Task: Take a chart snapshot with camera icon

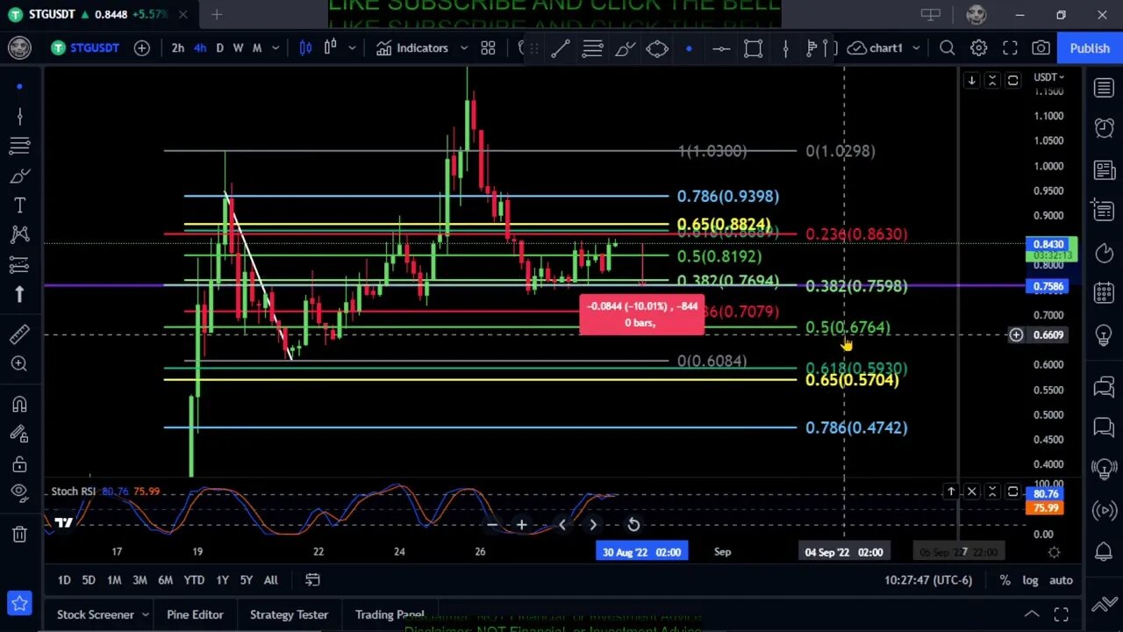Action: (1041, 48)
